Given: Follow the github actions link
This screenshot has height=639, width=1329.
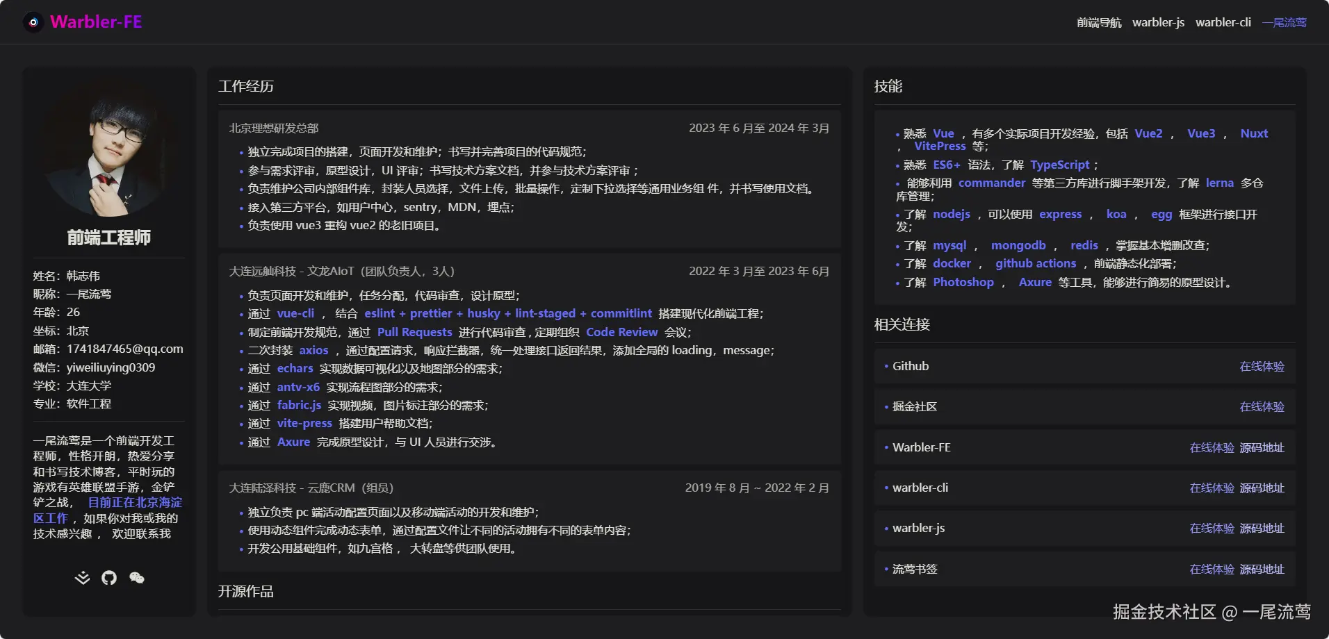Looking at the screenshot, I should (x=1036, y=263).
